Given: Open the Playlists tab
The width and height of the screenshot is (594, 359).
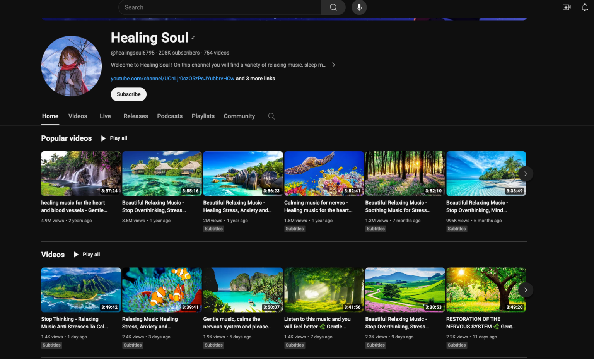Looking at the screenshot, I should (x=203, y=116).
